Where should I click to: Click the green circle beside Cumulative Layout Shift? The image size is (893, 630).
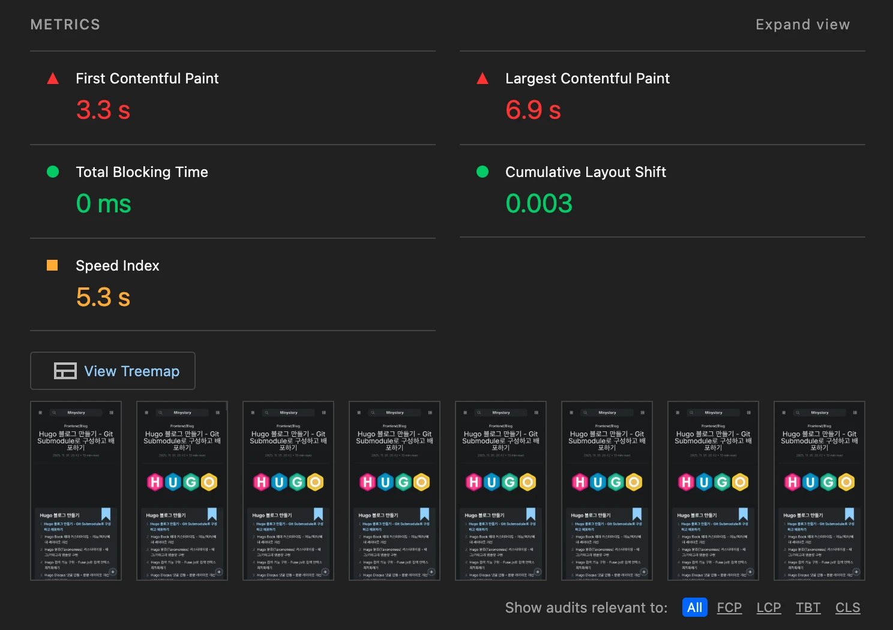tap(483, 172)
